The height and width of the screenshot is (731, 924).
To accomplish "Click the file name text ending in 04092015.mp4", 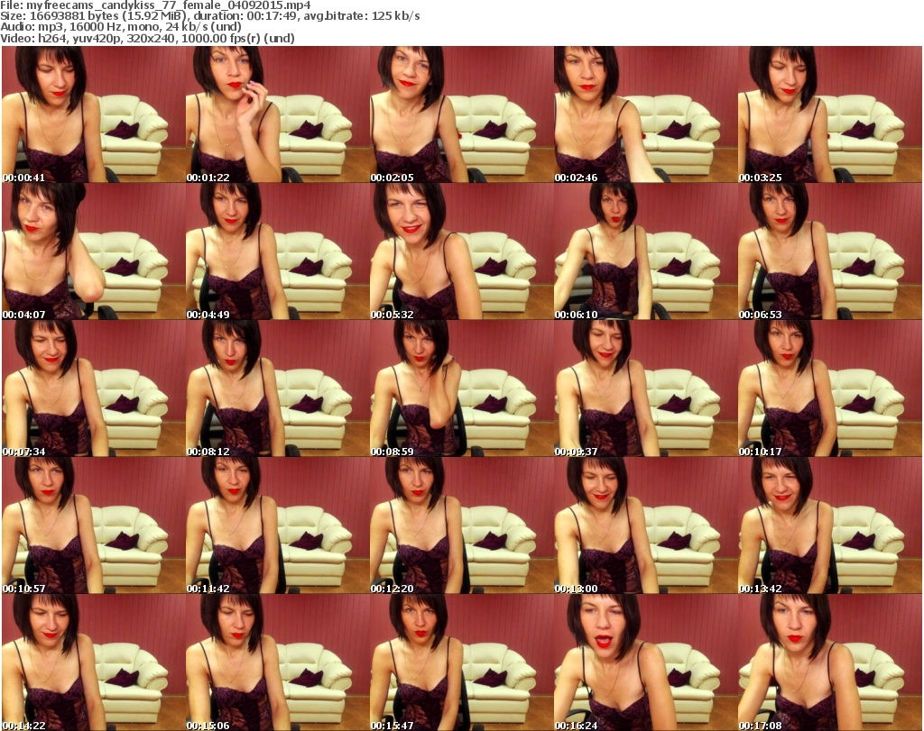I will [155, 5].
